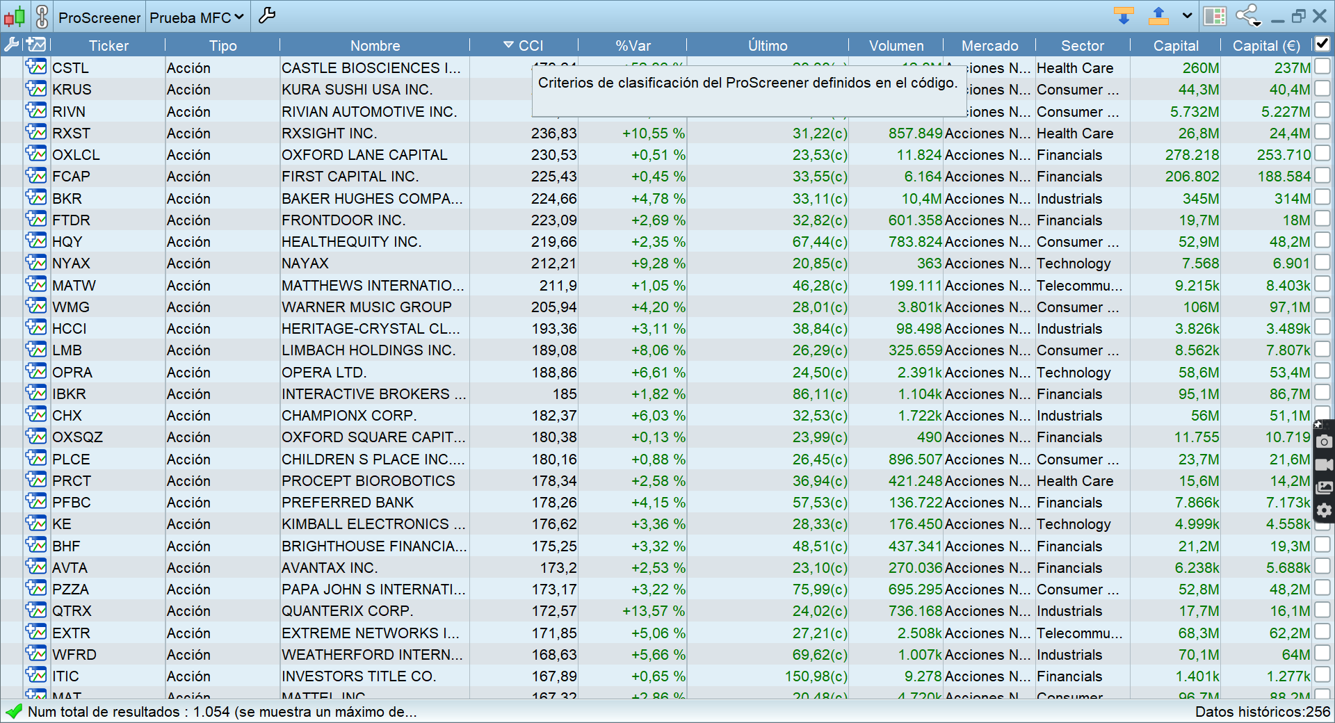Click the name BAKER HUGHES COMPA...
The width and height of the screenshot is (1335, 723).
372,198
